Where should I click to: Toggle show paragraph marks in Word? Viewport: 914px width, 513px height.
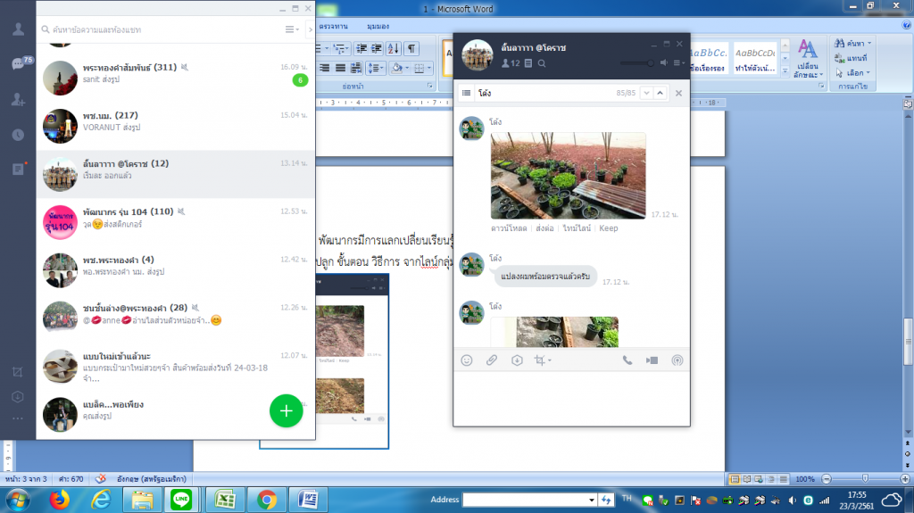(x=411, y=48)
